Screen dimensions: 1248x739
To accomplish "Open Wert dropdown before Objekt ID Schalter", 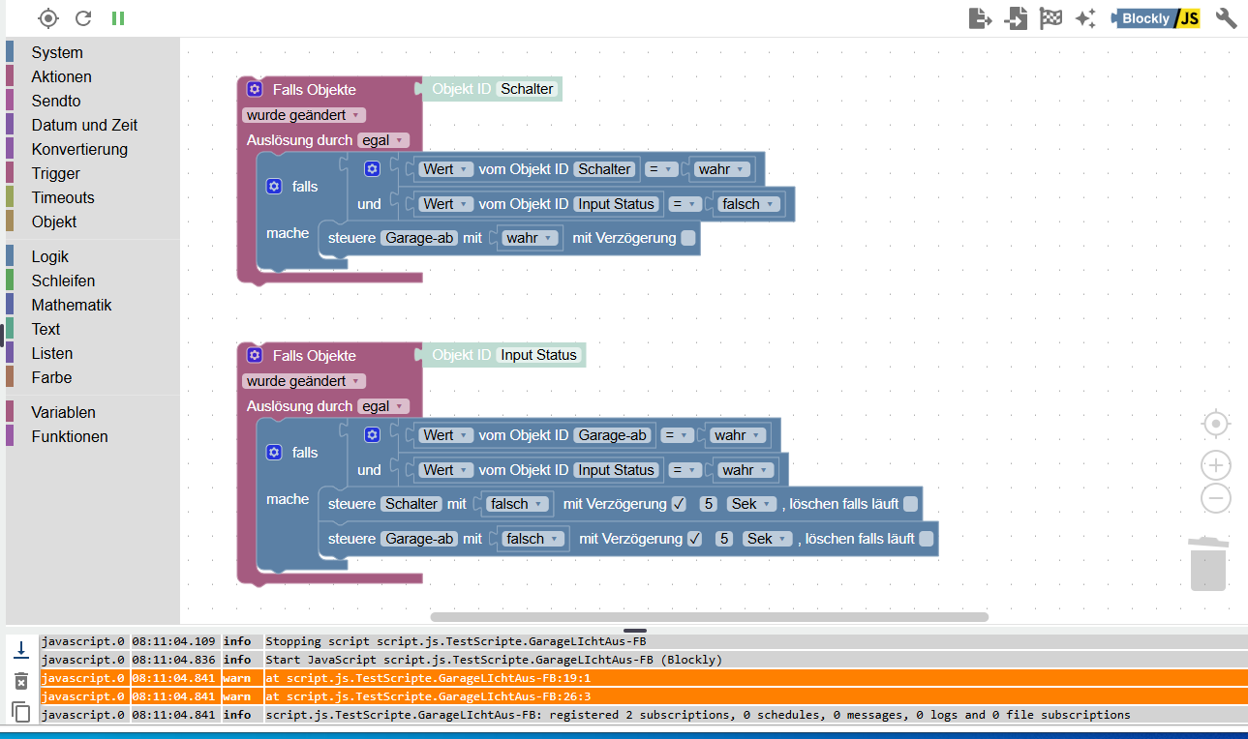I will pyautogui.click(x=445, y=169).
